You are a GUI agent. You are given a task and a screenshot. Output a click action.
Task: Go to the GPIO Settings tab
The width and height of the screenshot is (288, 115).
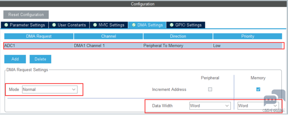(x=186, y=25)
